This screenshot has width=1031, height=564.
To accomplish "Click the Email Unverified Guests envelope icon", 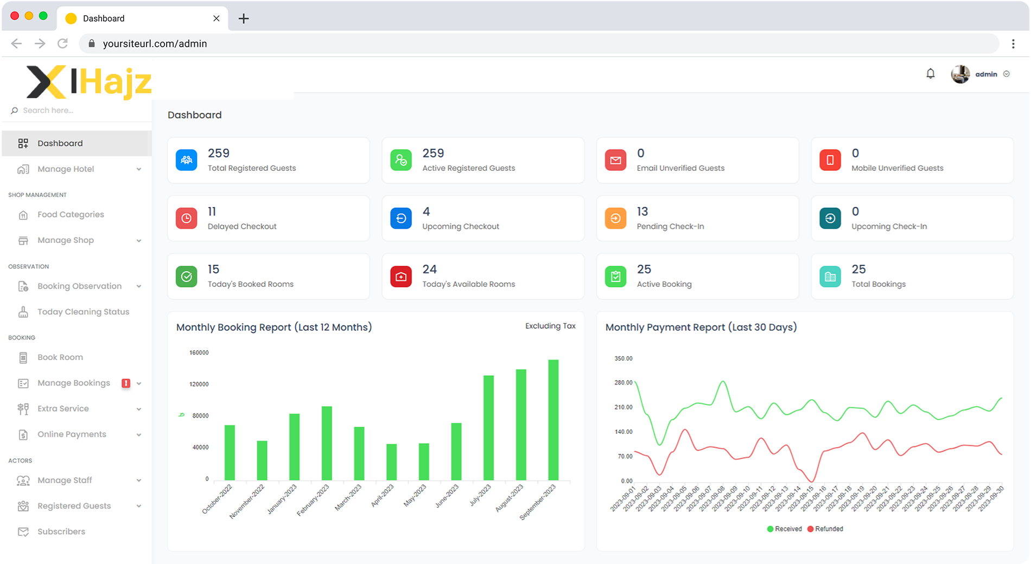I will [615, 161].
